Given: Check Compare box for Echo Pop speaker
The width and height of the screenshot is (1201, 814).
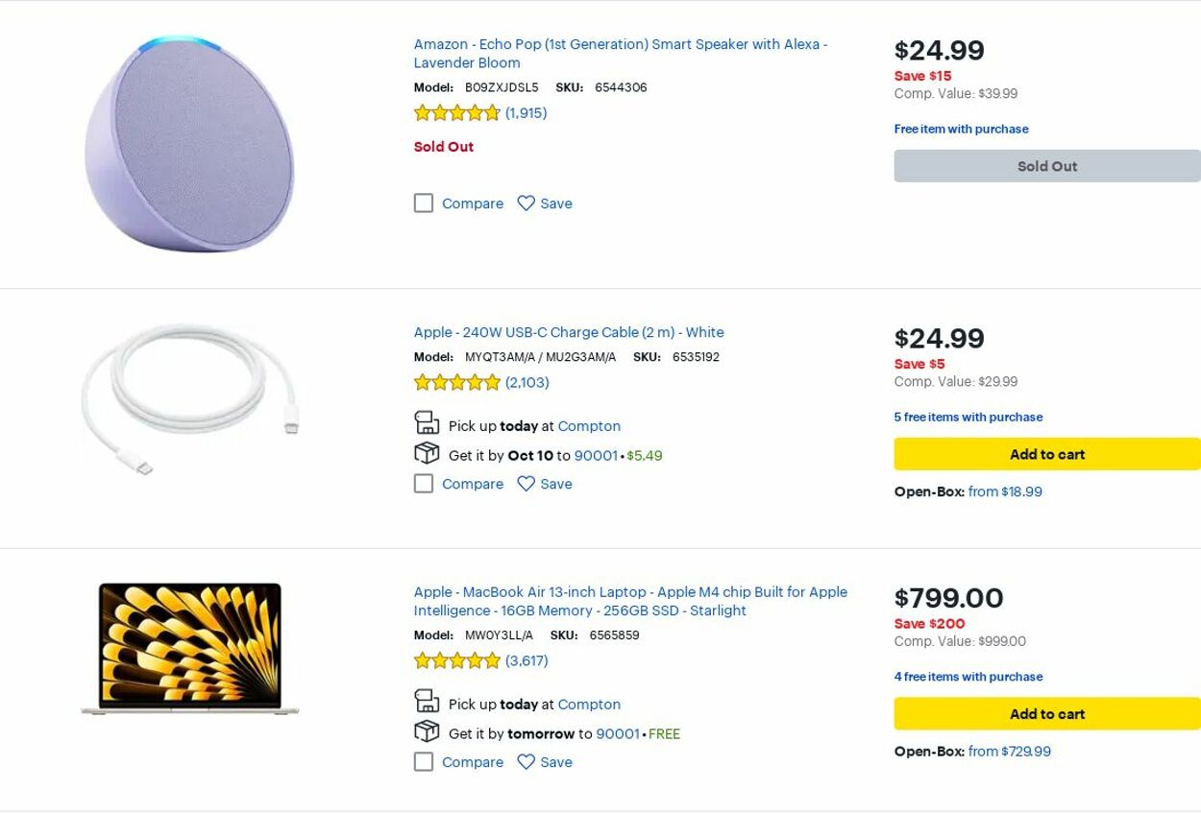Looking at the screenshot, I should coord(424,203).
